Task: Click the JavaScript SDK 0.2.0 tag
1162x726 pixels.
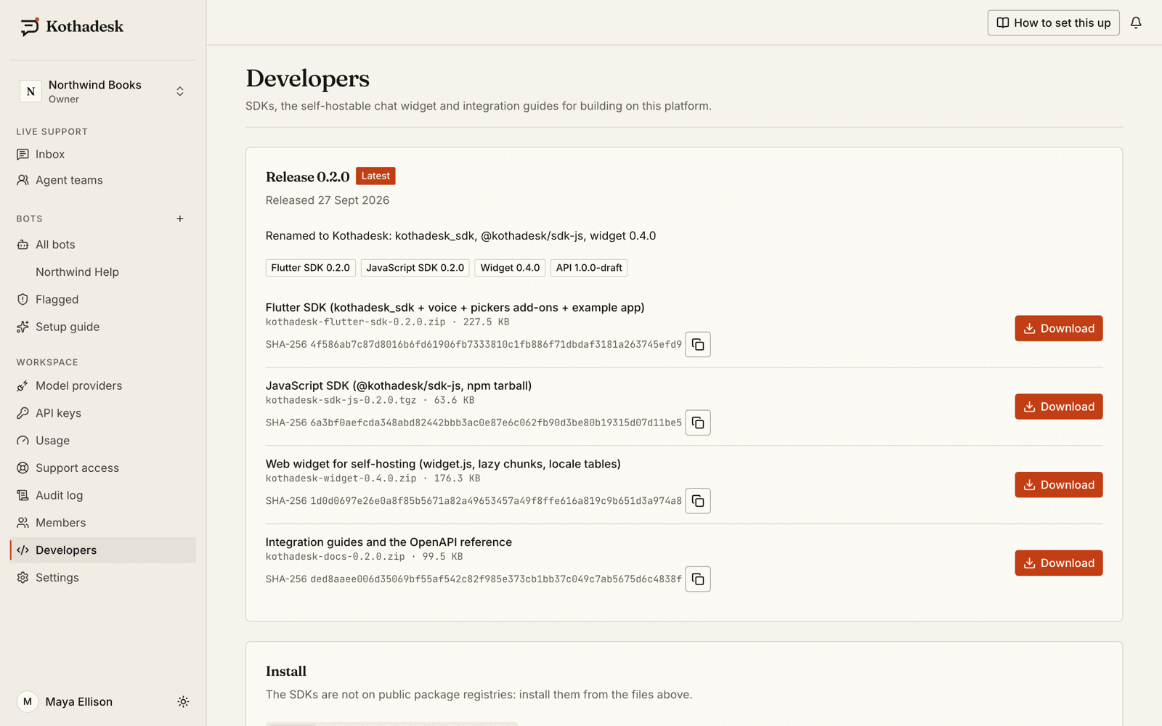Action: pyautogui.click(x=415, y=268)
